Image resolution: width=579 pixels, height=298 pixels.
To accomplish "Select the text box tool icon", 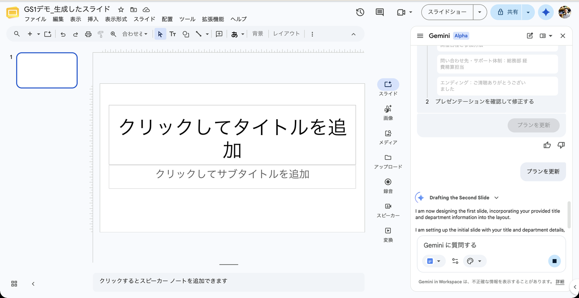I will (x=173, y=34).
